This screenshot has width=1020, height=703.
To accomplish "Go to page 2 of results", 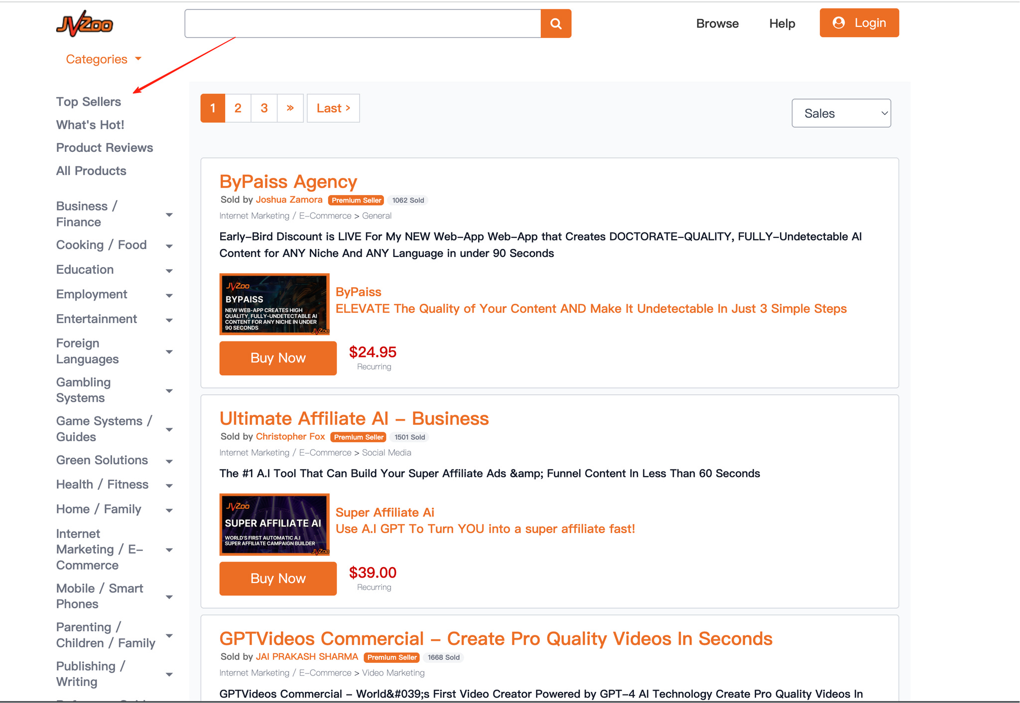I will pos(238,108).
